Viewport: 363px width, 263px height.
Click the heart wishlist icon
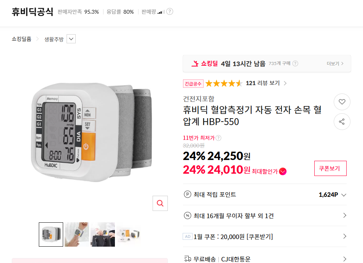(342, 102)
